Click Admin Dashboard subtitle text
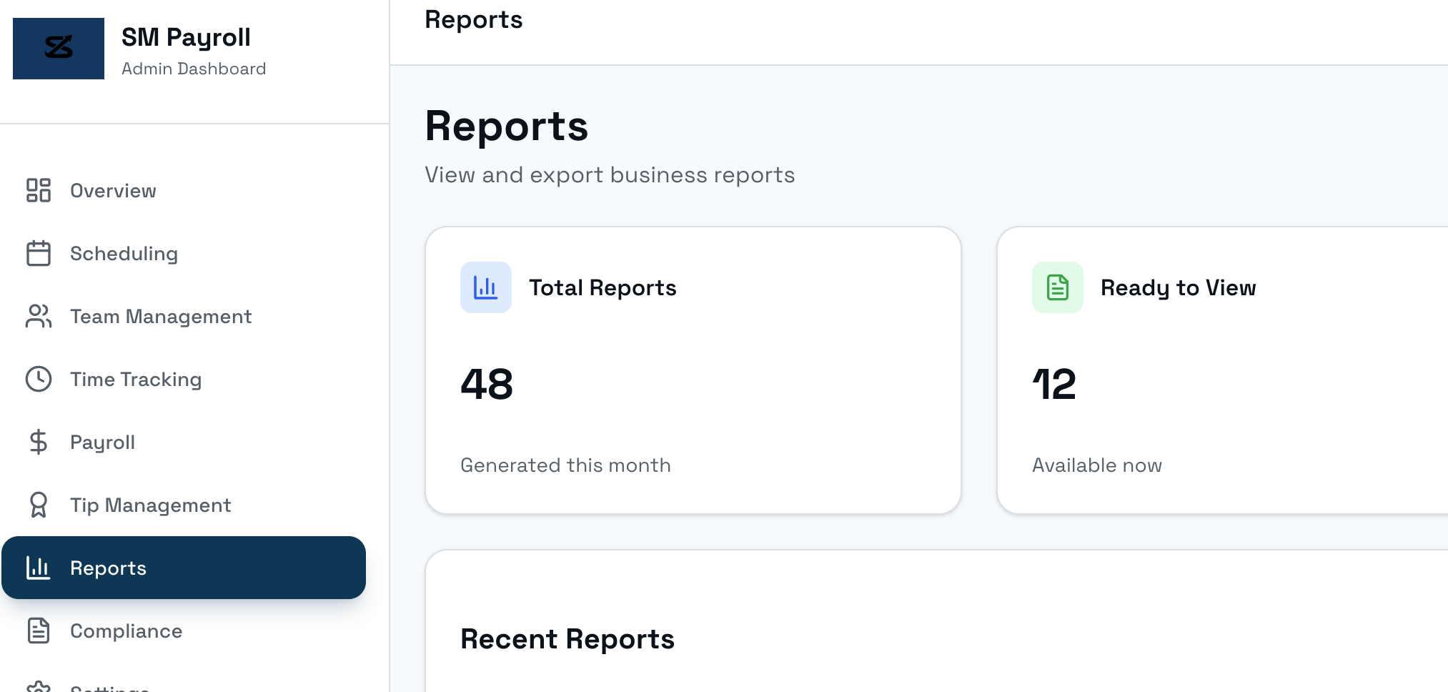The height and width of the screenshot is (692, 1448). 194,69
